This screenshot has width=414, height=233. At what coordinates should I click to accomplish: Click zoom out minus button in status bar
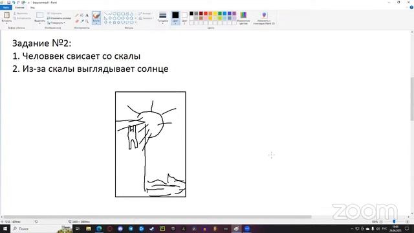381,221
